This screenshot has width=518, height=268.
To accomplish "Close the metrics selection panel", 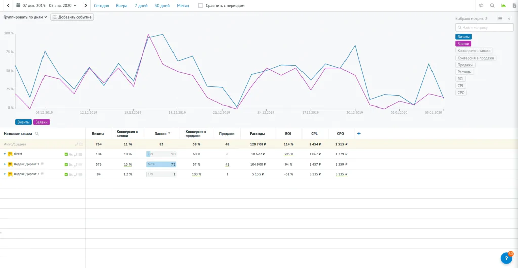I will tap(509, 19).
